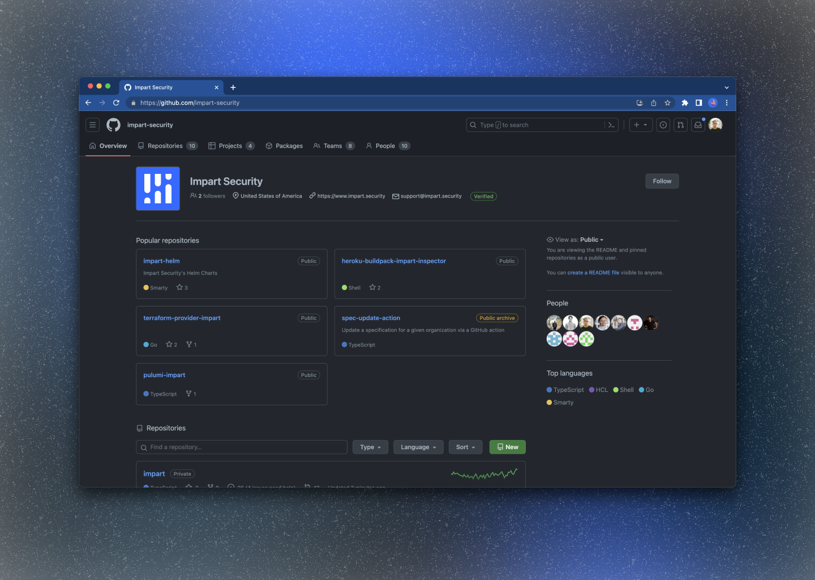The height and width of the screenshot is (580, 815).
Task: Click the browser profile avatar icon
Action: tap(713, 103)
